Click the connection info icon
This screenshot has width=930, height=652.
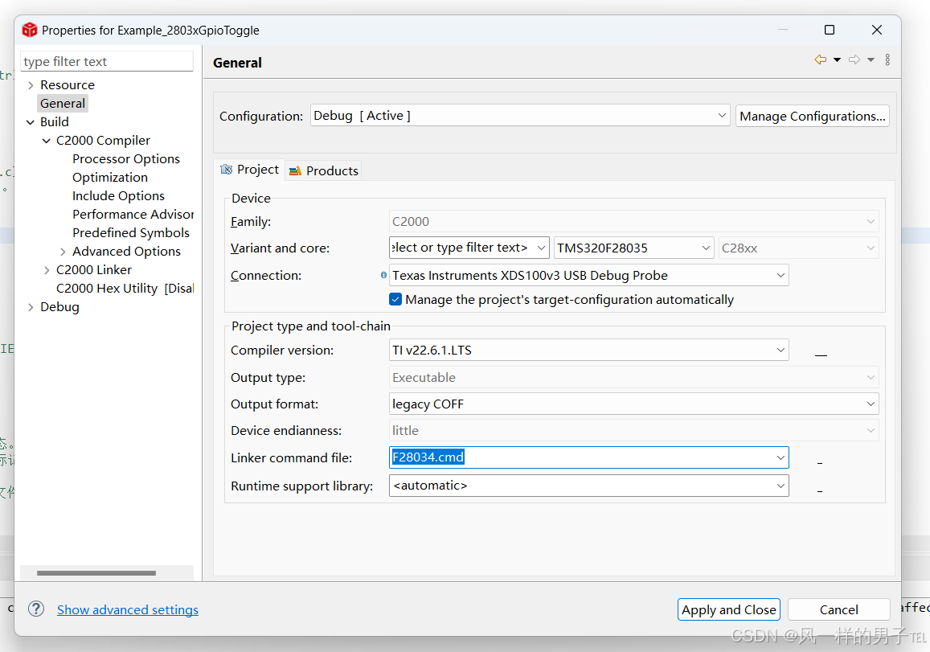(383, 275)
